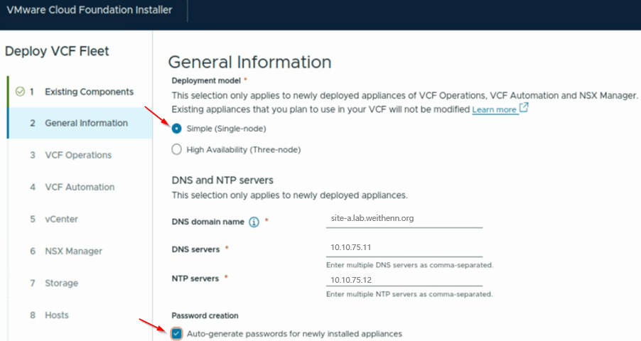This screenshot has width=641, height=341.
Task: Click the DNS domain name field
Action: click(404, 219)
